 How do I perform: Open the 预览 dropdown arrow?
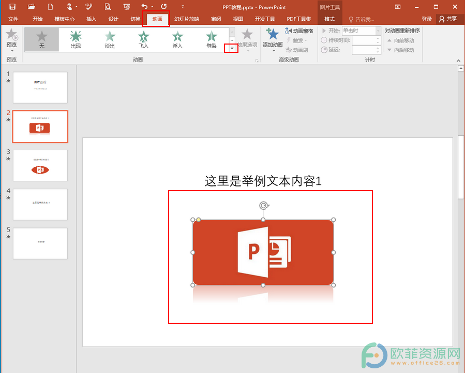[x=12, y=51]
